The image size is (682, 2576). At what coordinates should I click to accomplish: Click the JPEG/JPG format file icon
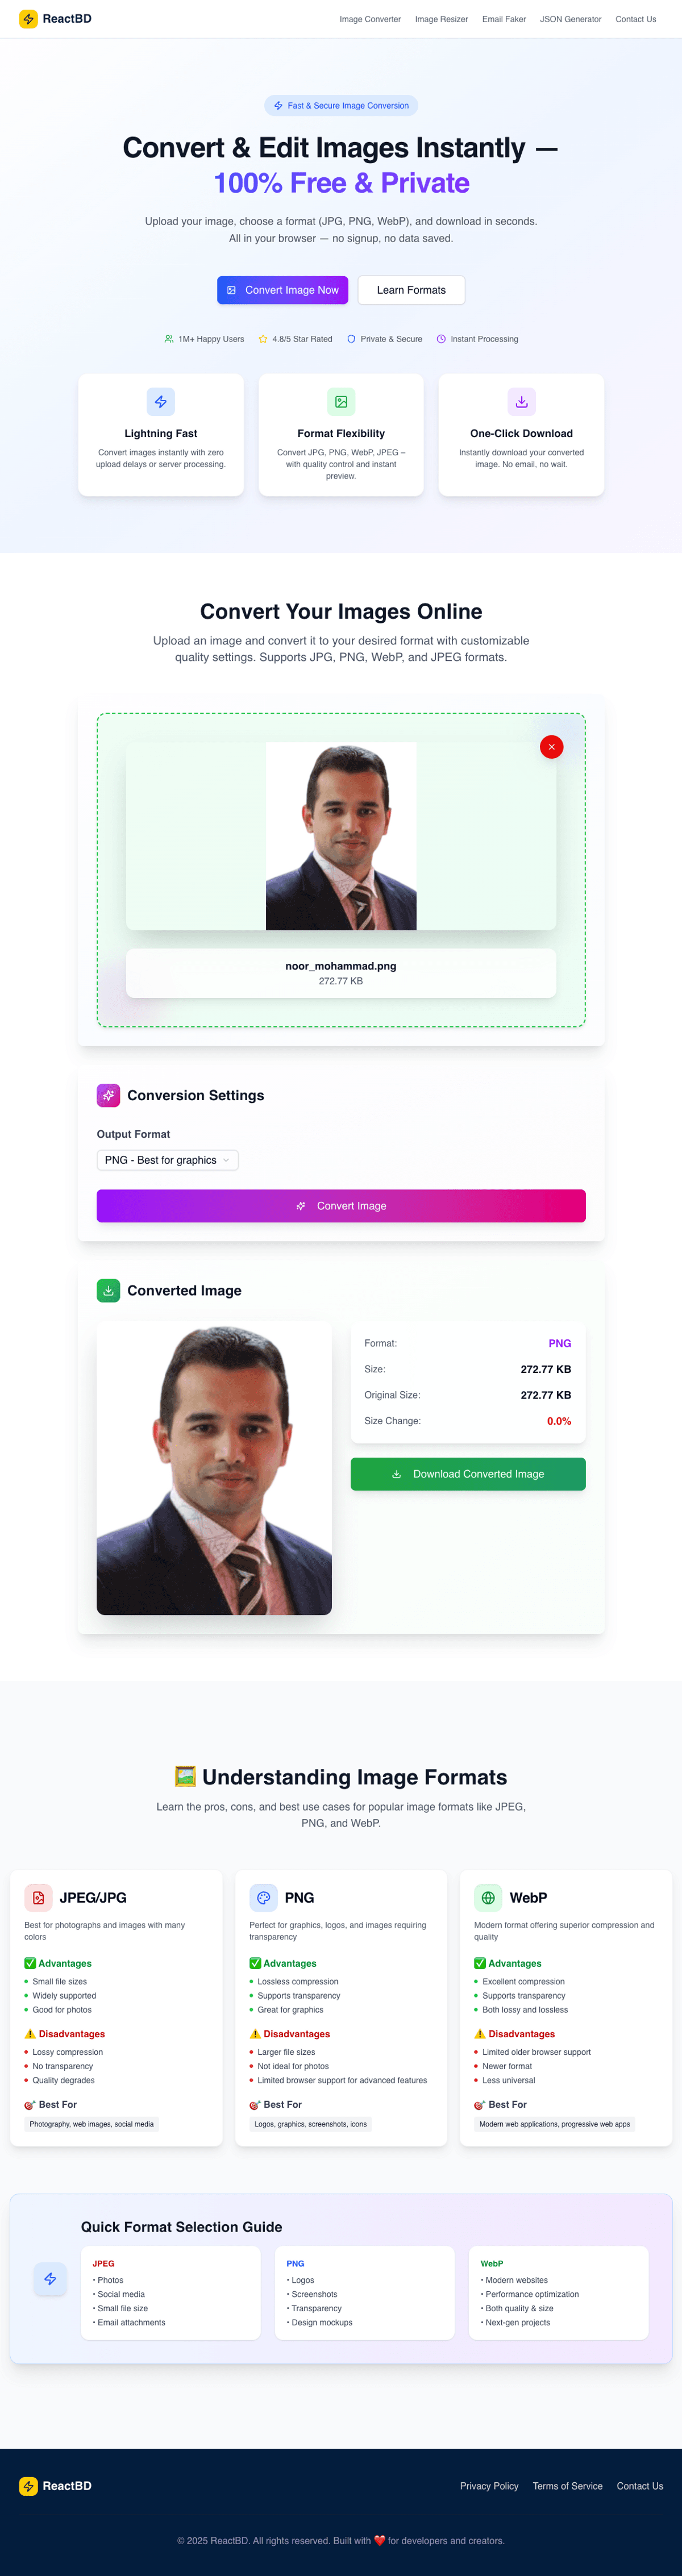tap(38, 1898)
